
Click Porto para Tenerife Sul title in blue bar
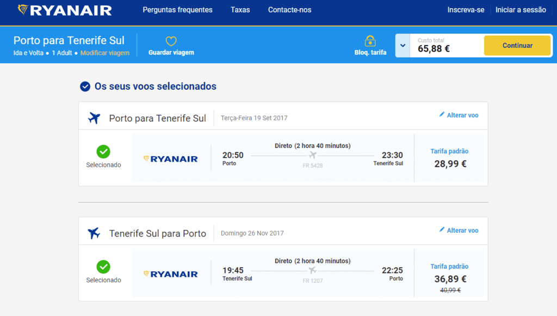tap(69, 40)
